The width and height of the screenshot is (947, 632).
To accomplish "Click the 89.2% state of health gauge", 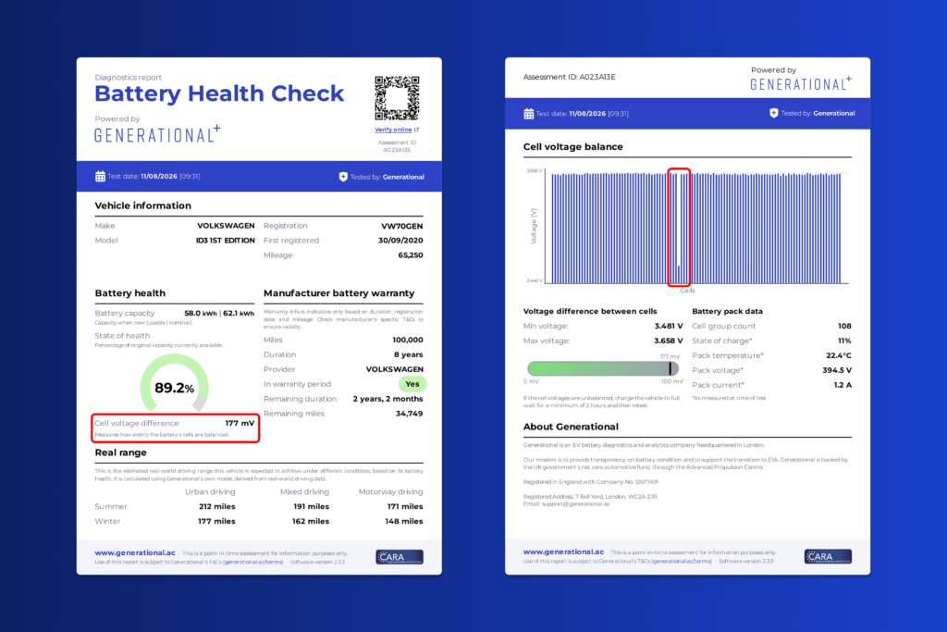I will pyautogui.click(x=175, y=383).
